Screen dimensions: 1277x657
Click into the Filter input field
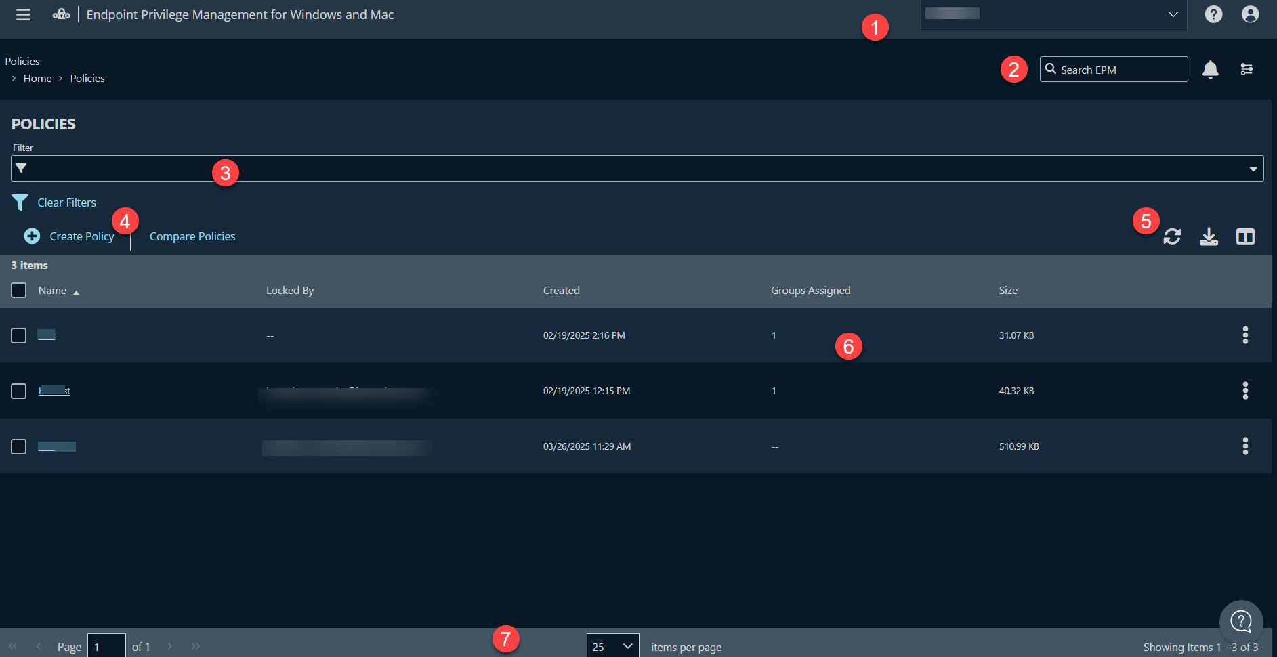[x=637, y=168]
